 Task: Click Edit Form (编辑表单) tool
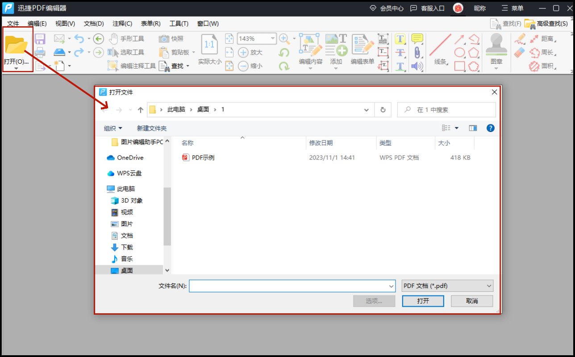[362, 49]
